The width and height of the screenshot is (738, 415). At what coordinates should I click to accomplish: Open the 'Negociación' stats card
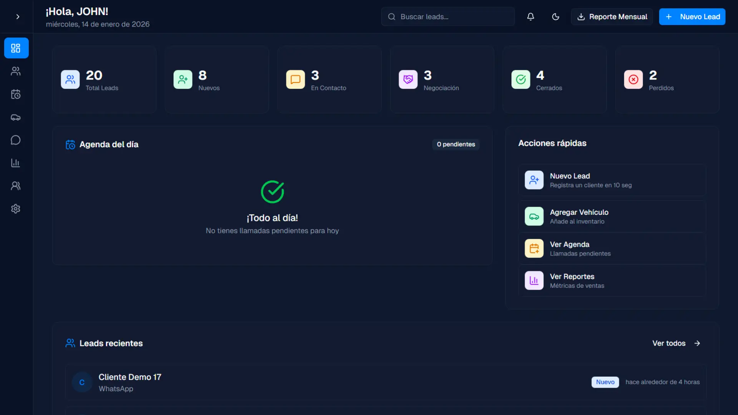(x=442, y=79)
